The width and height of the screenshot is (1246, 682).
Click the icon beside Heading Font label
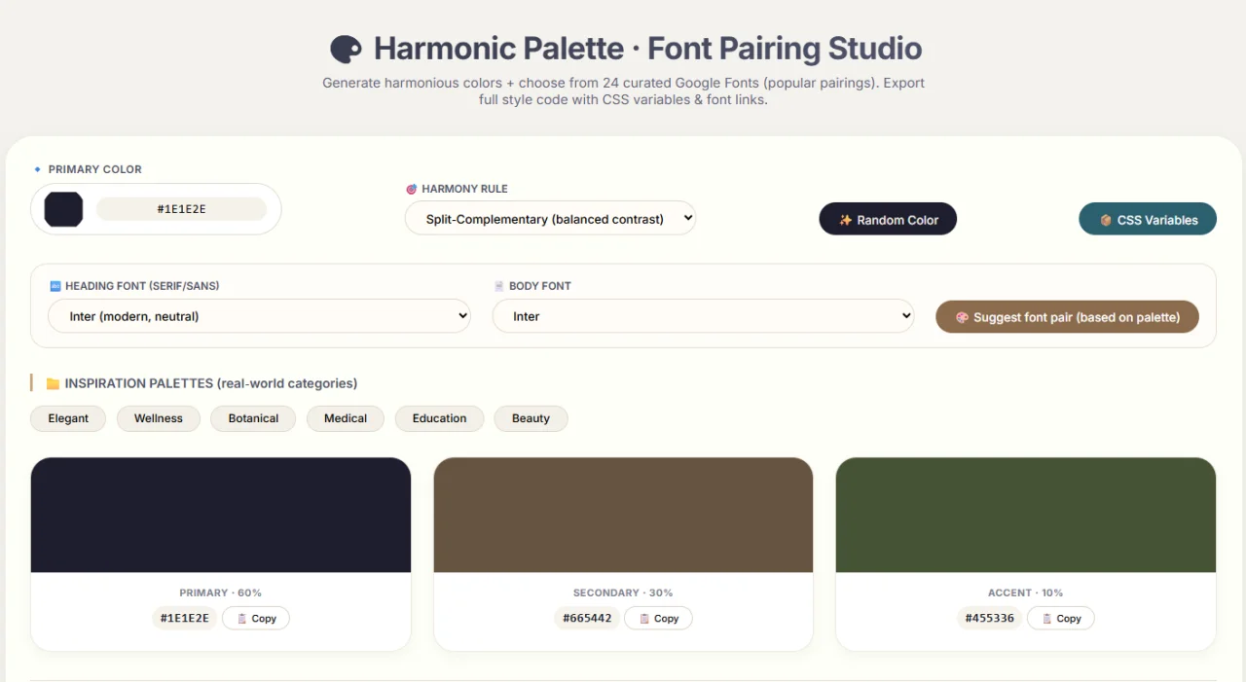click(55, 286)
